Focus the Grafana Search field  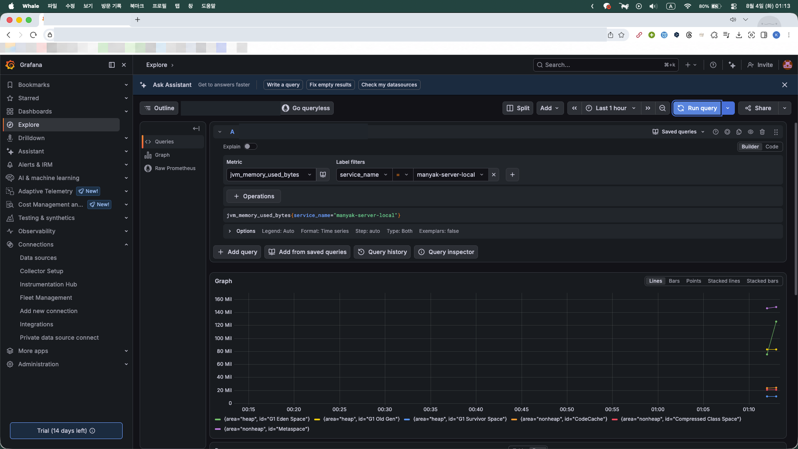point(606,65)
